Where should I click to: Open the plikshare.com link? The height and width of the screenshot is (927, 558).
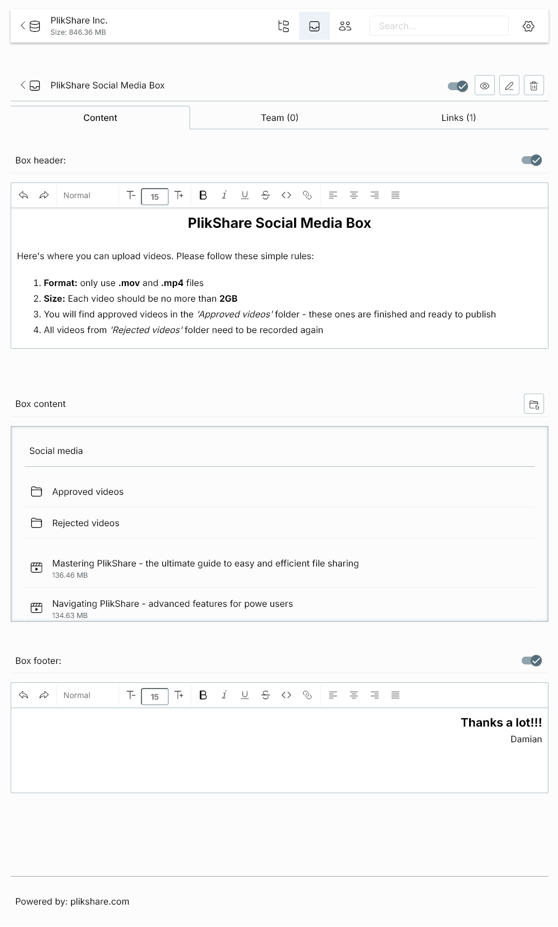100,901
